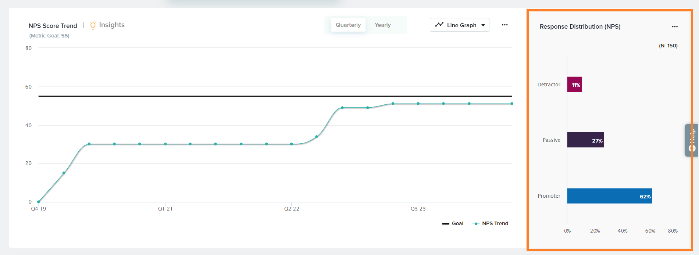This screenshot has height=255, width=699.
Task: Switch to the Yearly view
Action: (x=382, y=25)
